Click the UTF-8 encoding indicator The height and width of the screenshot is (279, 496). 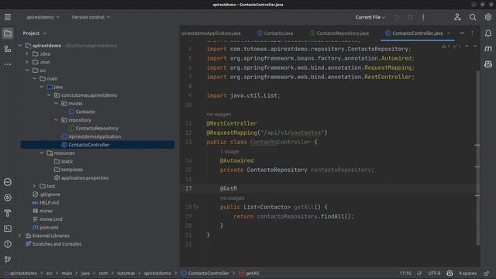point(434,274)
